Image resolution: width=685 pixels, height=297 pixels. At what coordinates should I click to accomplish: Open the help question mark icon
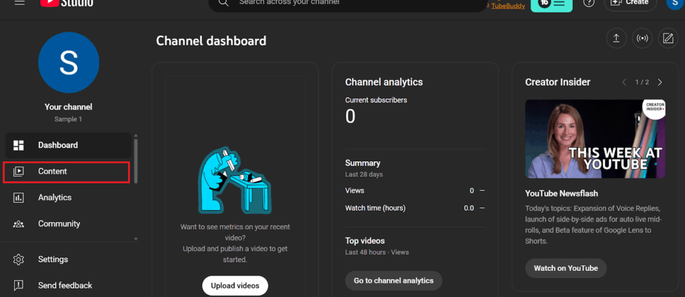pyautogui.click(x=589, y=3)
